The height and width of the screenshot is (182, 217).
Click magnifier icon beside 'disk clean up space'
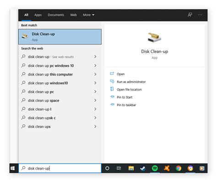(x=23, y=100)
